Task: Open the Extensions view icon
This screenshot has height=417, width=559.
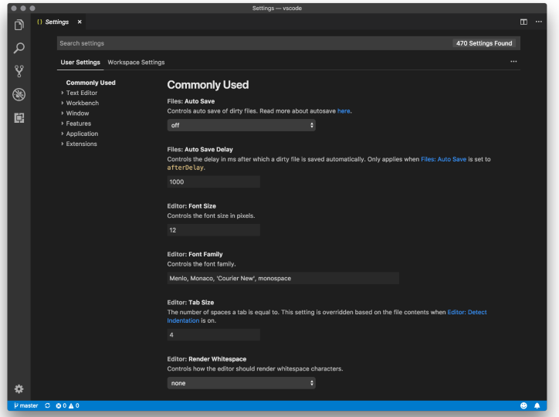Action: pyautogui.click(x=19, y=117)
